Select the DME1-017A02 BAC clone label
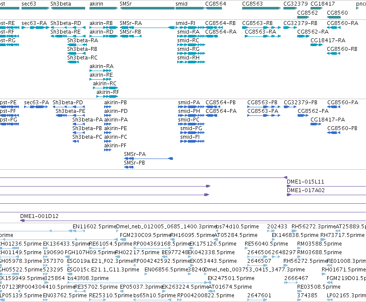 306,190
